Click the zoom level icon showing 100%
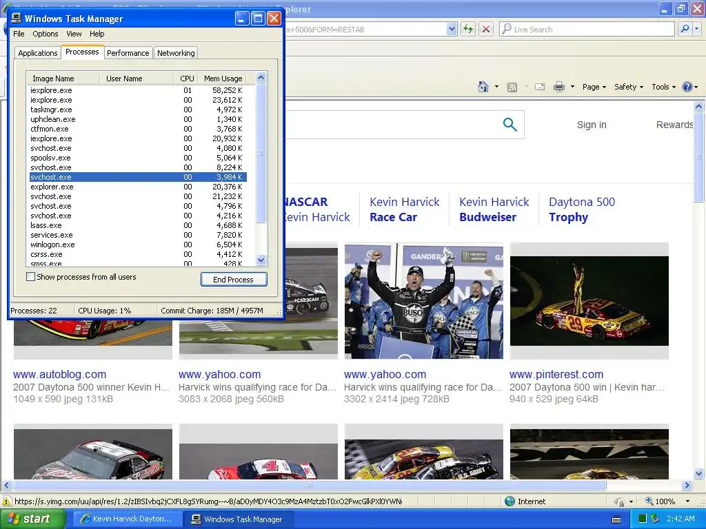This screenshot has height=529, width=706. click(x=649, y=501)
